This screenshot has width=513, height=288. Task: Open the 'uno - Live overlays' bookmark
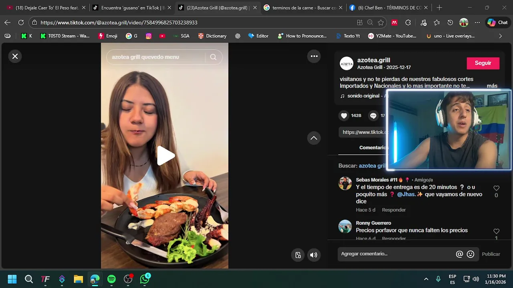coord(450,36)
